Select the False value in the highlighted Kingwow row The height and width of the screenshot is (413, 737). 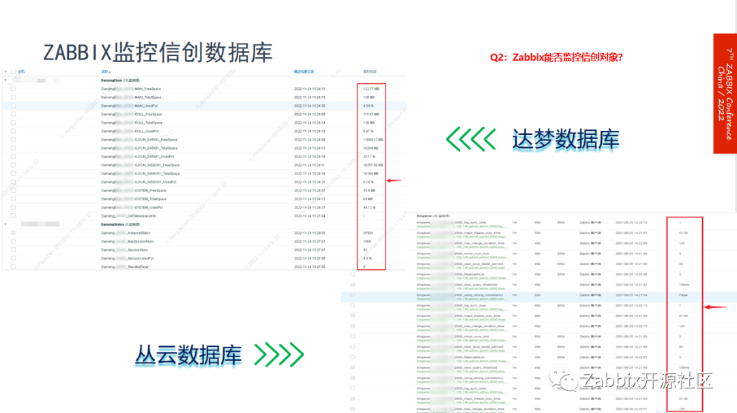point(683,295)
